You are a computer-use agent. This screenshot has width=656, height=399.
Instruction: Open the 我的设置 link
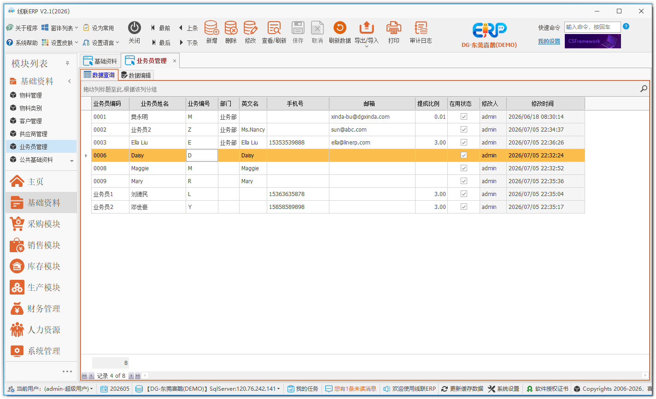(x=549, y=41)
